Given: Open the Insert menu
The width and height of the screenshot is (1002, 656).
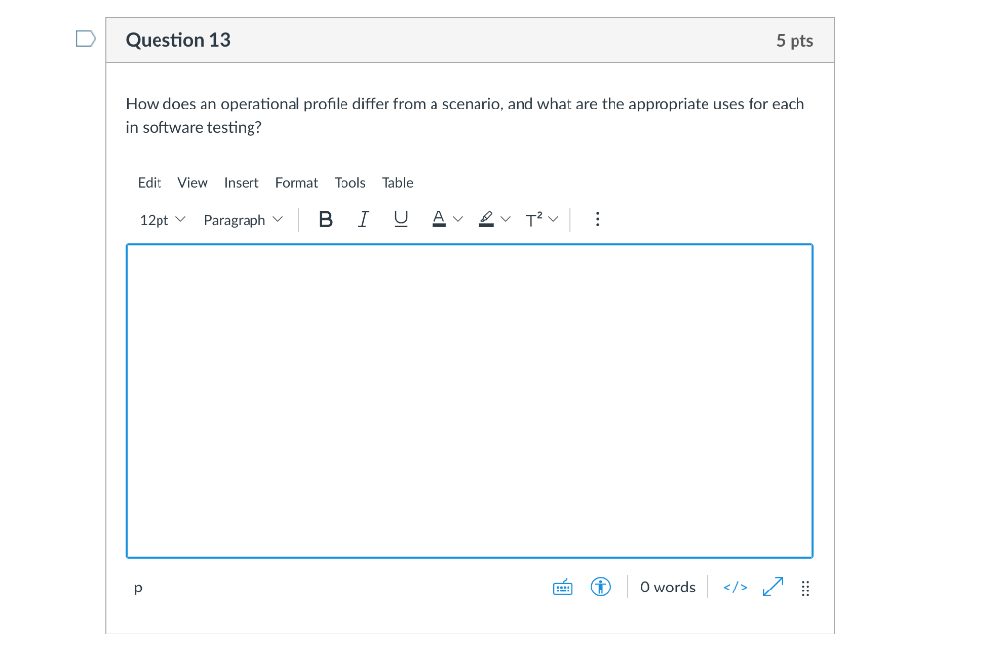Looking at the screenshot, I should (241, 183).
